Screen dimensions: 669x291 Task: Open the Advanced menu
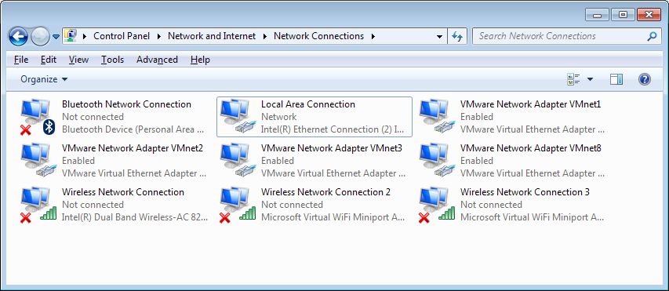pyautogui.click(x=157, y=60)
